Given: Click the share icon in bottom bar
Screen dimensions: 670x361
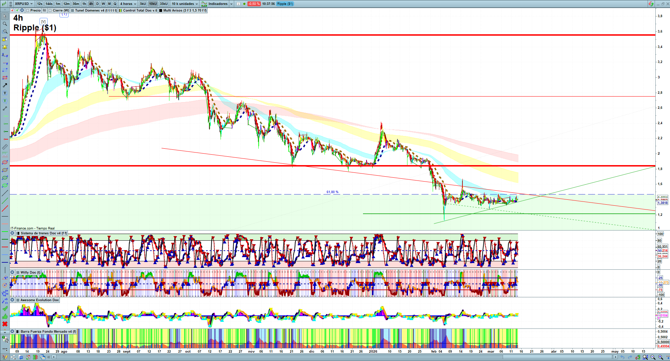Looking at the screenshot, I should (x=13, y=357).
